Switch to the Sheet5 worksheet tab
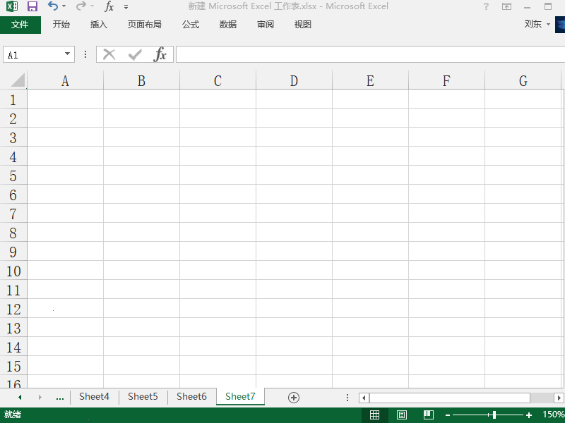565x423 pixels. coord(143,397)
